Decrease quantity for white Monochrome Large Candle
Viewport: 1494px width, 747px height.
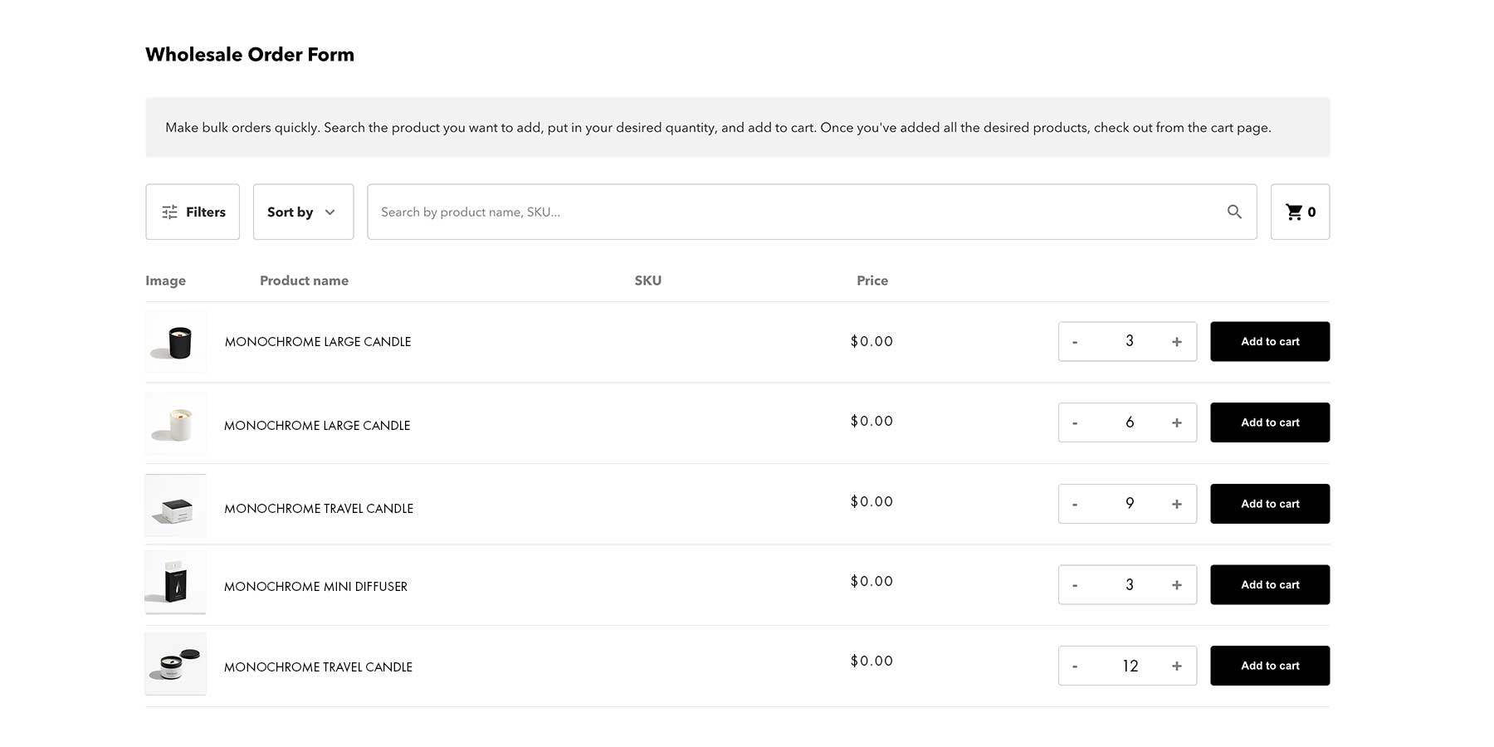[x=1075, y=423]
